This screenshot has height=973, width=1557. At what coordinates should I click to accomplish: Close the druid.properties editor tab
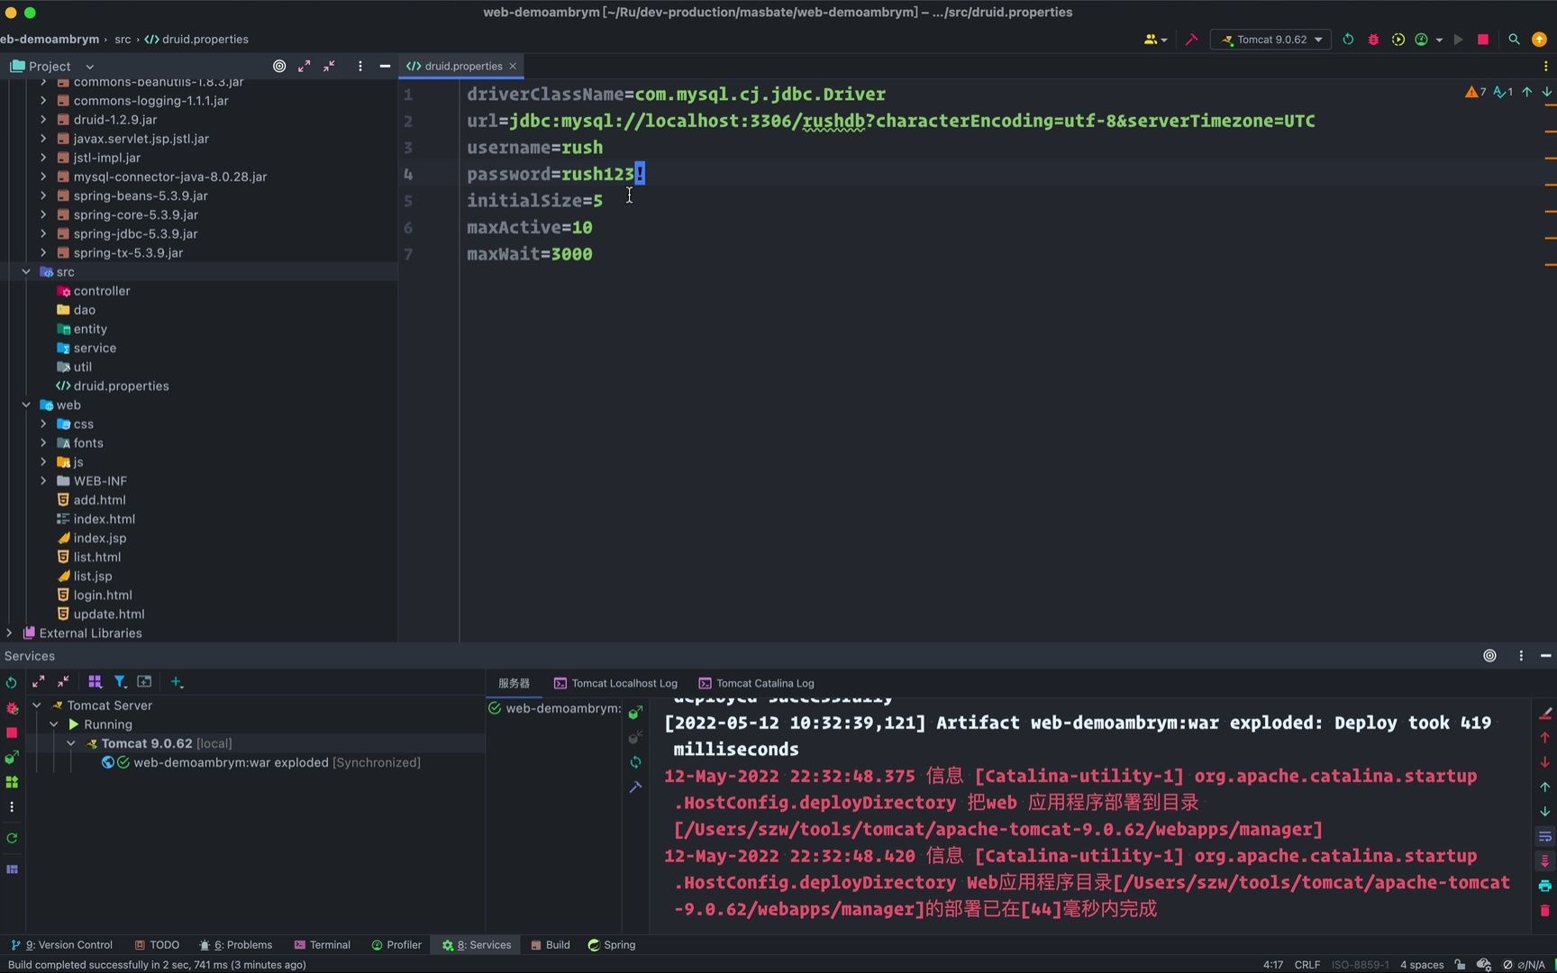click(513, 66)
